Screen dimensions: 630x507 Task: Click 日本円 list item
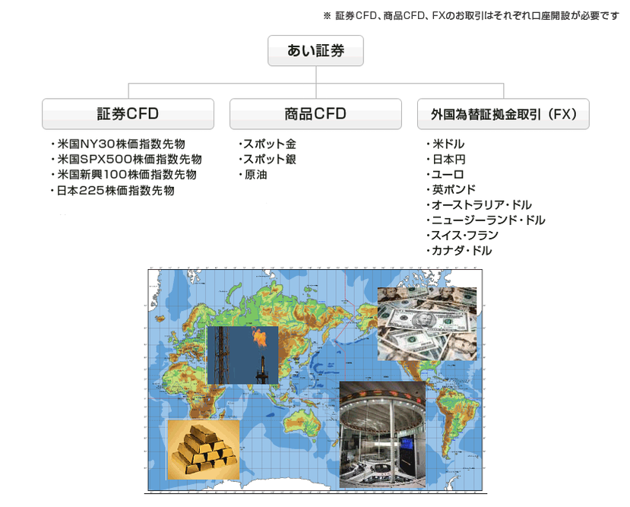pos(446,160)
